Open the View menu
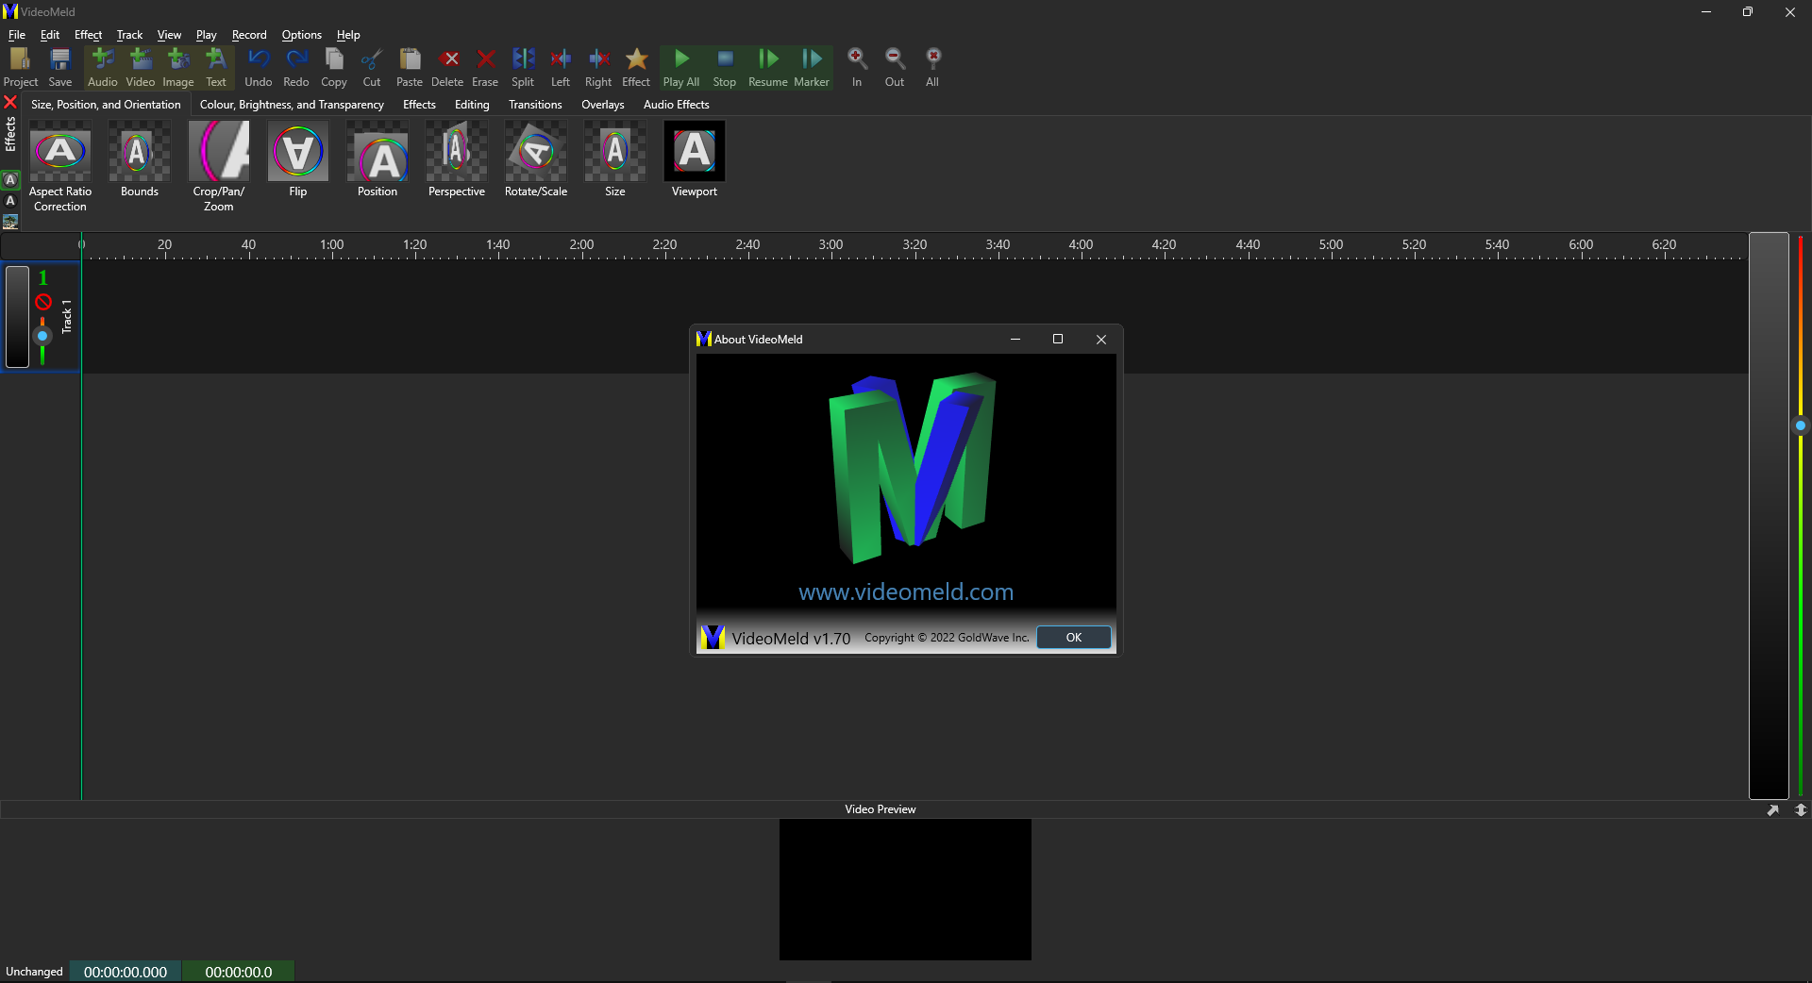This screenshot has width=1812, height=983. pos(170,35)
